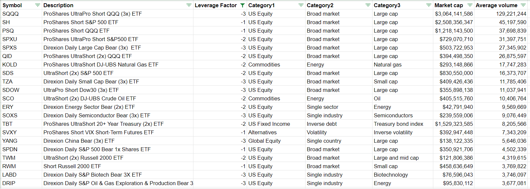
Task: Open the active Leverage Factor filter icon
Action: (242, 5)
